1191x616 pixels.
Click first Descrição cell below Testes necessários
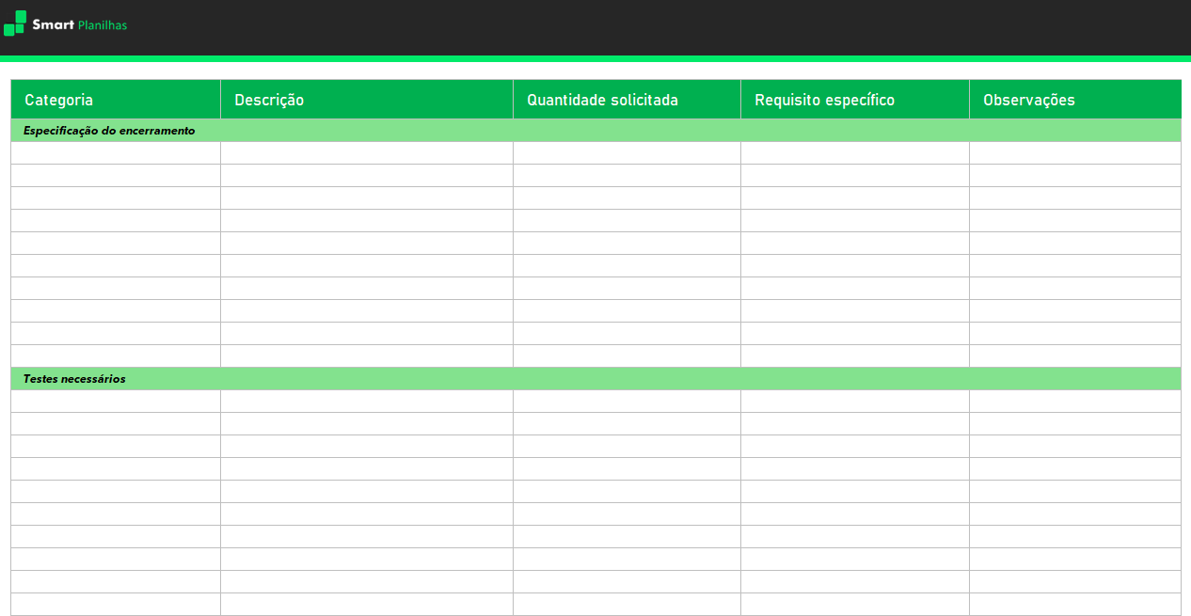[366, 402]
